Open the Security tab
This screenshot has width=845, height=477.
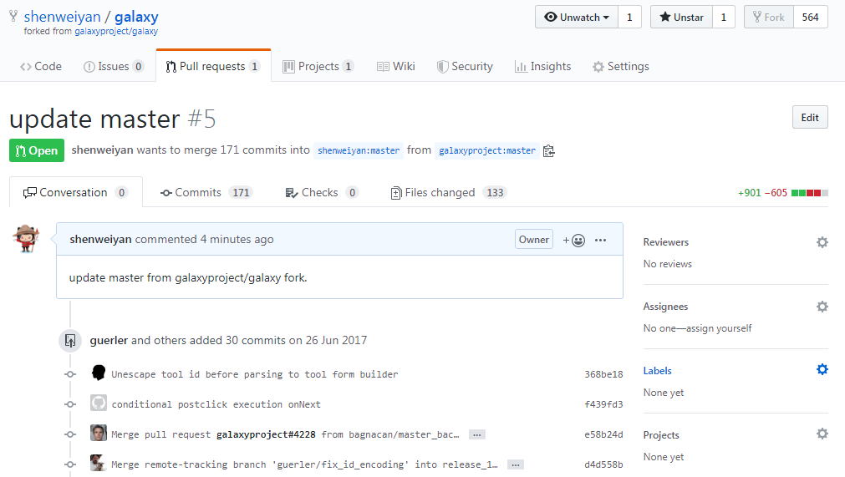coord(465,66)
